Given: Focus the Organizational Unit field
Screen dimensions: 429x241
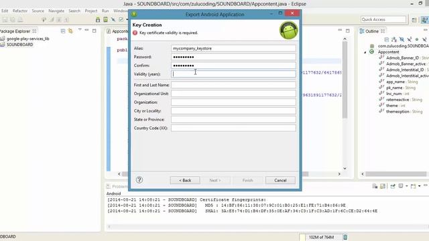Looking at the screenshot, I should 233,94.
